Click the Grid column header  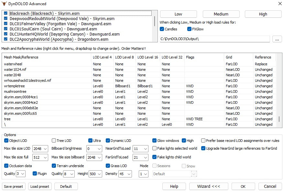point(239,57)
